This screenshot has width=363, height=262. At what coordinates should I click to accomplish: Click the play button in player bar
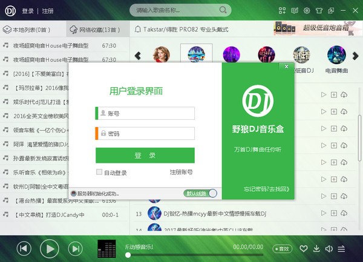[50, 248]
